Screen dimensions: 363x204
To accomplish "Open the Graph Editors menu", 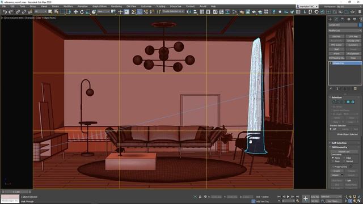I will [x=99, y=6].
